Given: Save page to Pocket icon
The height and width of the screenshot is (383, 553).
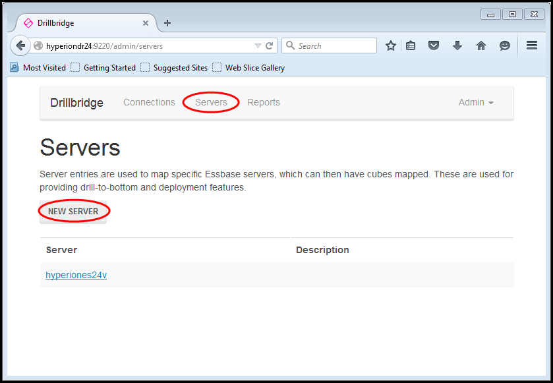Looking at the screenshot, I should point(434,45).
